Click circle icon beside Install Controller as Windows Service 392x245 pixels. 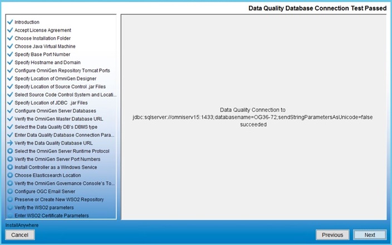(x=10, y=167)
